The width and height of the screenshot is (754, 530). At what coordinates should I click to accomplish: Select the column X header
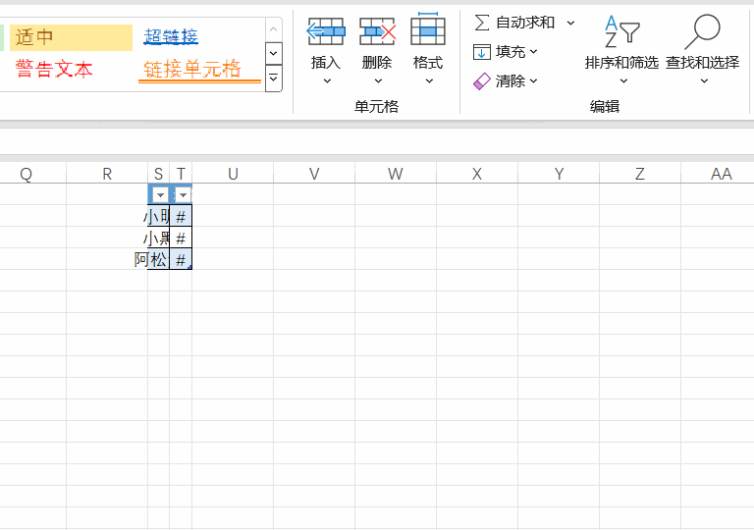tap(477, 174)
